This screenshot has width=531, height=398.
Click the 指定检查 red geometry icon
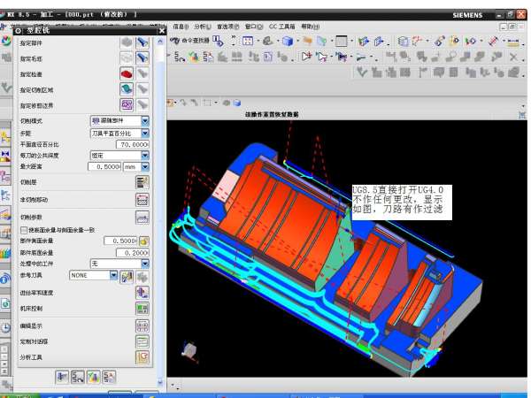(x=127, y=74)
